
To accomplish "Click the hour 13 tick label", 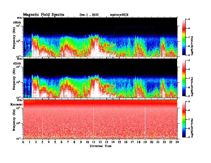I will (107, 142).
